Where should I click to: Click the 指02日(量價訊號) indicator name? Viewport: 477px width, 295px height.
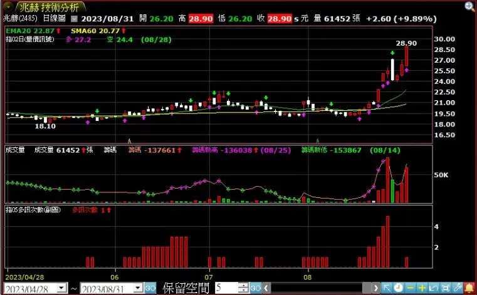pos(30,39)
